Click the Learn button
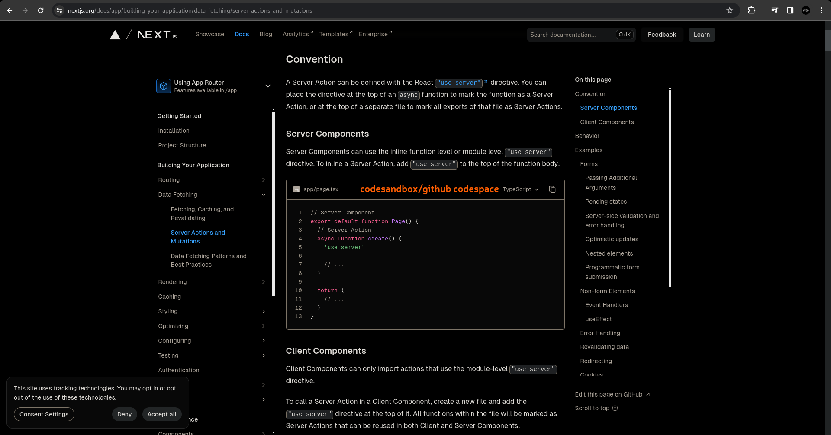This screenshot has height=435, width=831. pyautogui.click(x=702, y=35)
